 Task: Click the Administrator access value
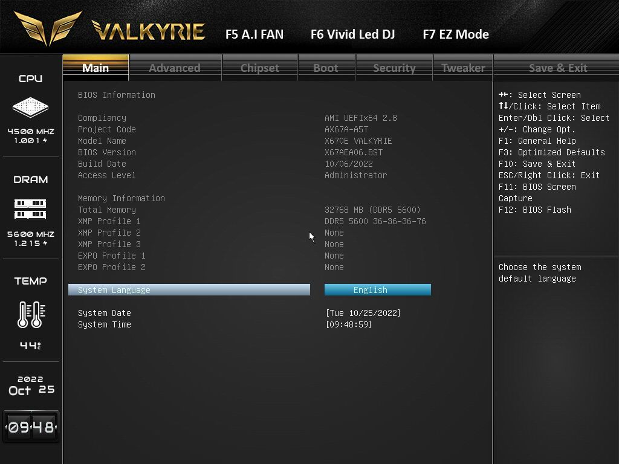coord(355,175)
